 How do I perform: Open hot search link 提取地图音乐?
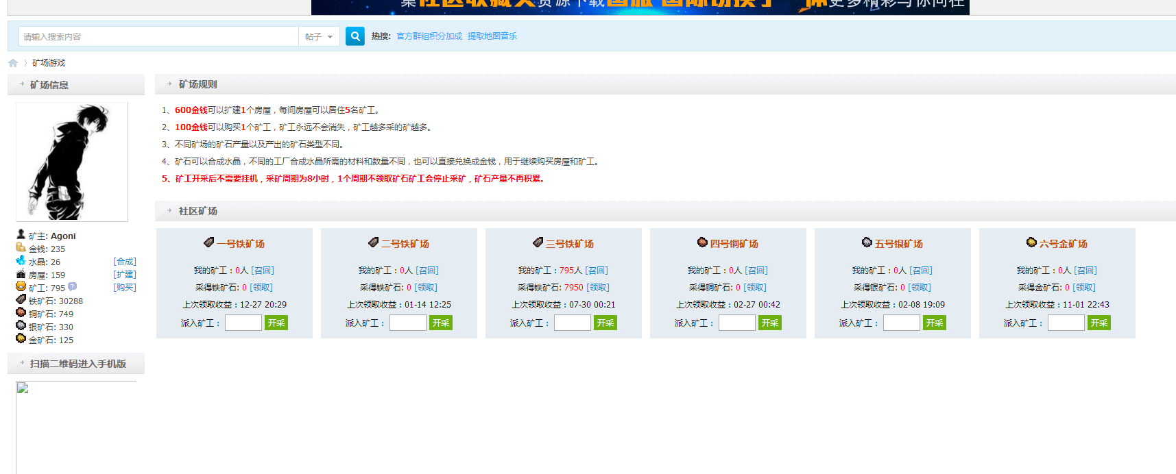point(492,36)
